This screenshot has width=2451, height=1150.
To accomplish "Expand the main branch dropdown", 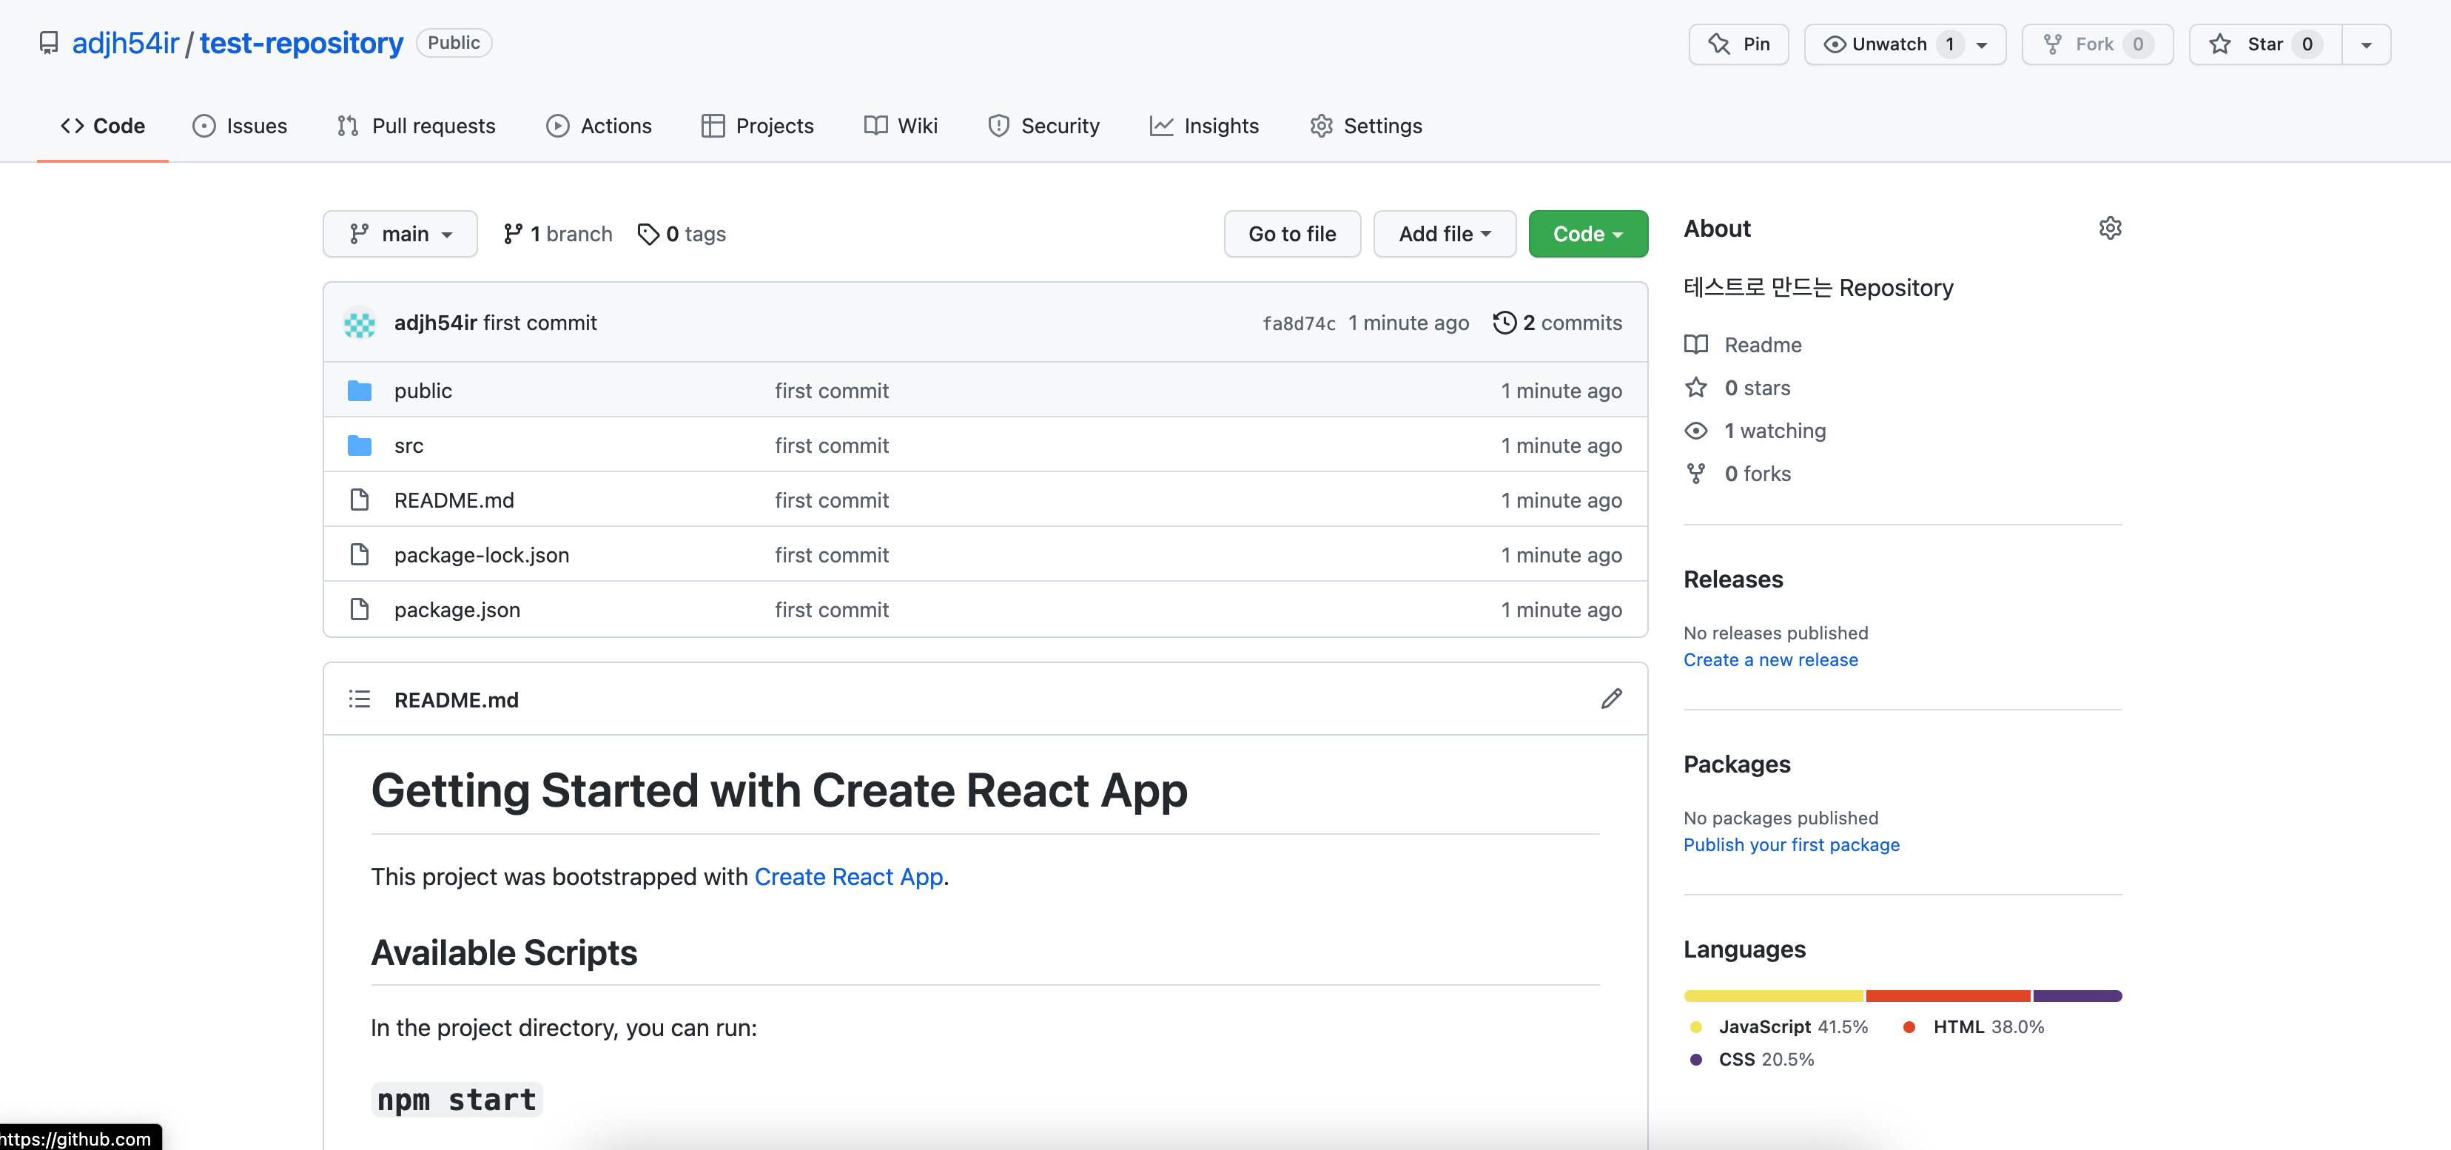I will [400, 234].
